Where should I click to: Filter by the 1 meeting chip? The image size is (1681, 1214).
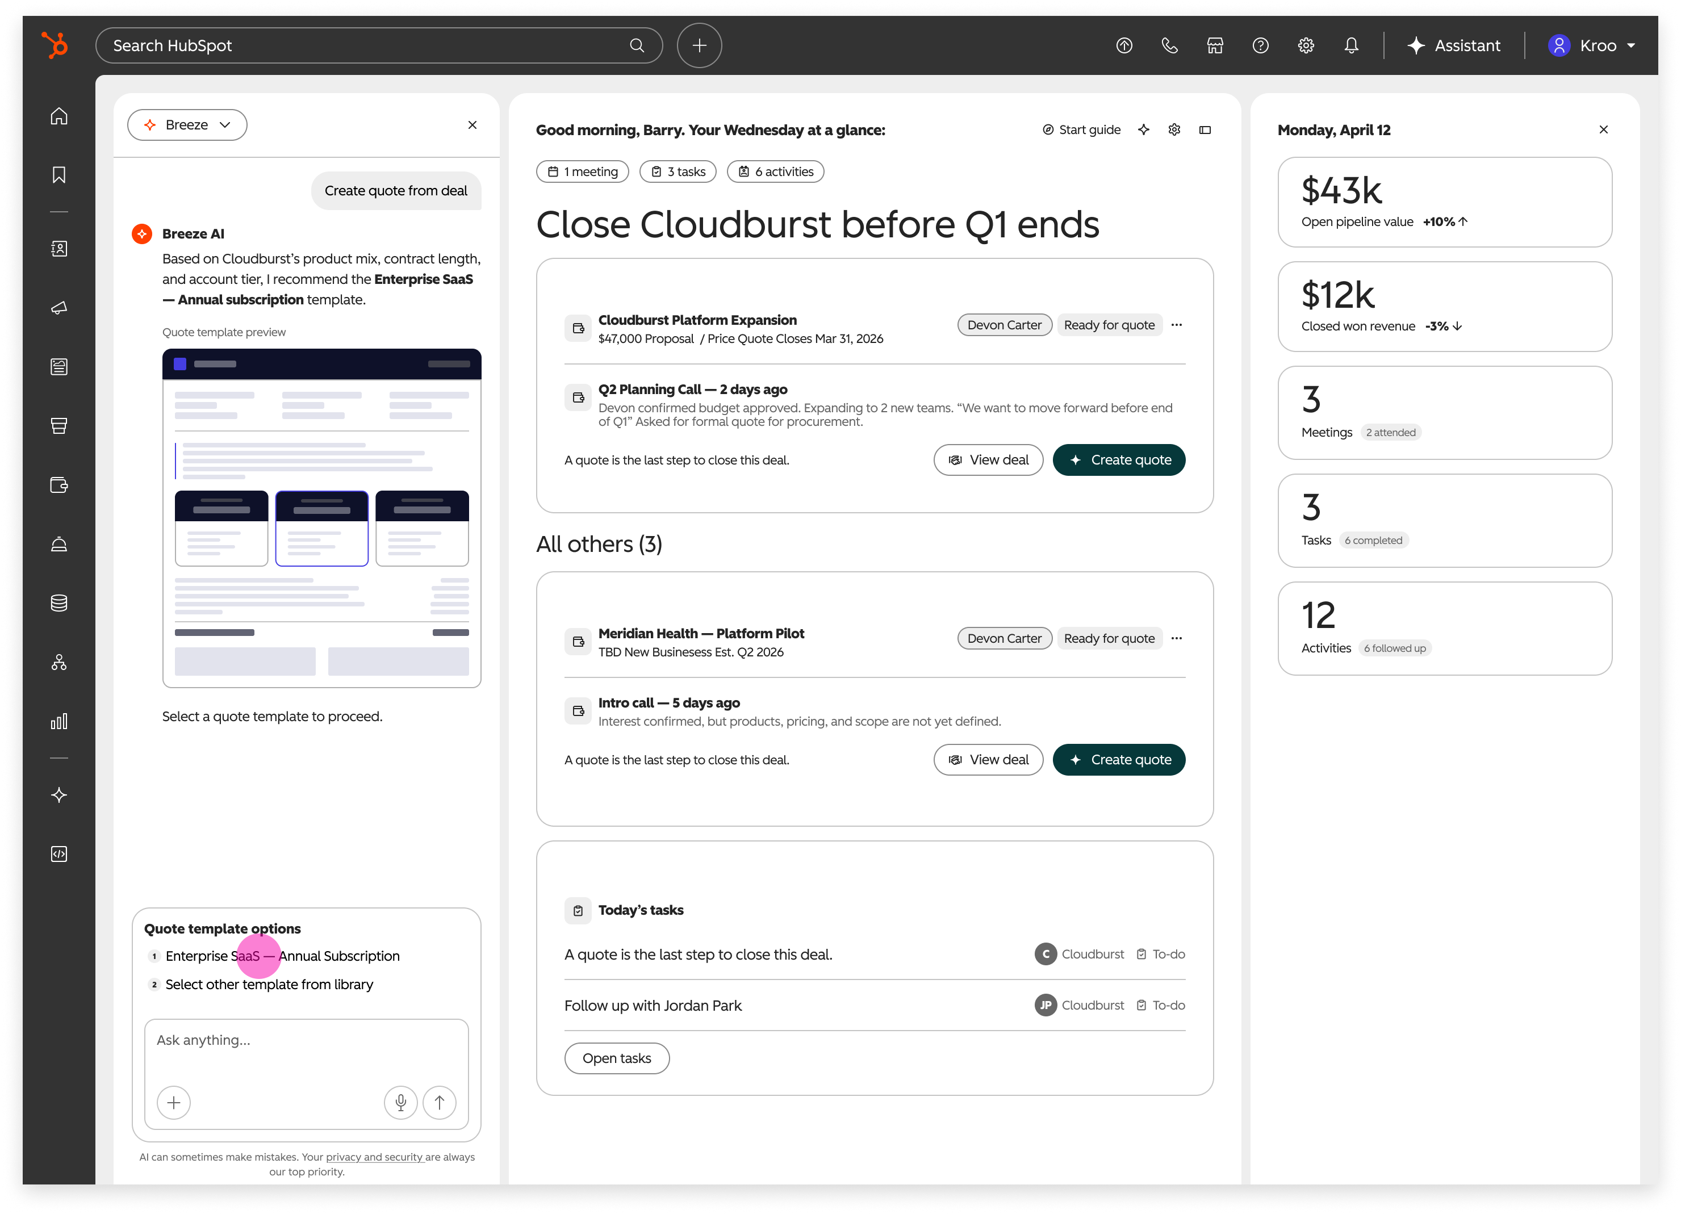pyautogui.click(x=583, y=171)
